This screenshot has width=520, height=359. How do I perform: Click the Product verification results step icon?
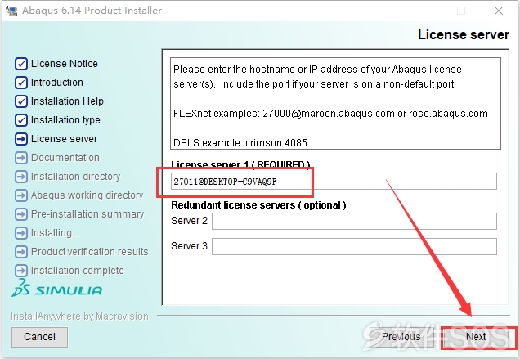coord(21,252)
